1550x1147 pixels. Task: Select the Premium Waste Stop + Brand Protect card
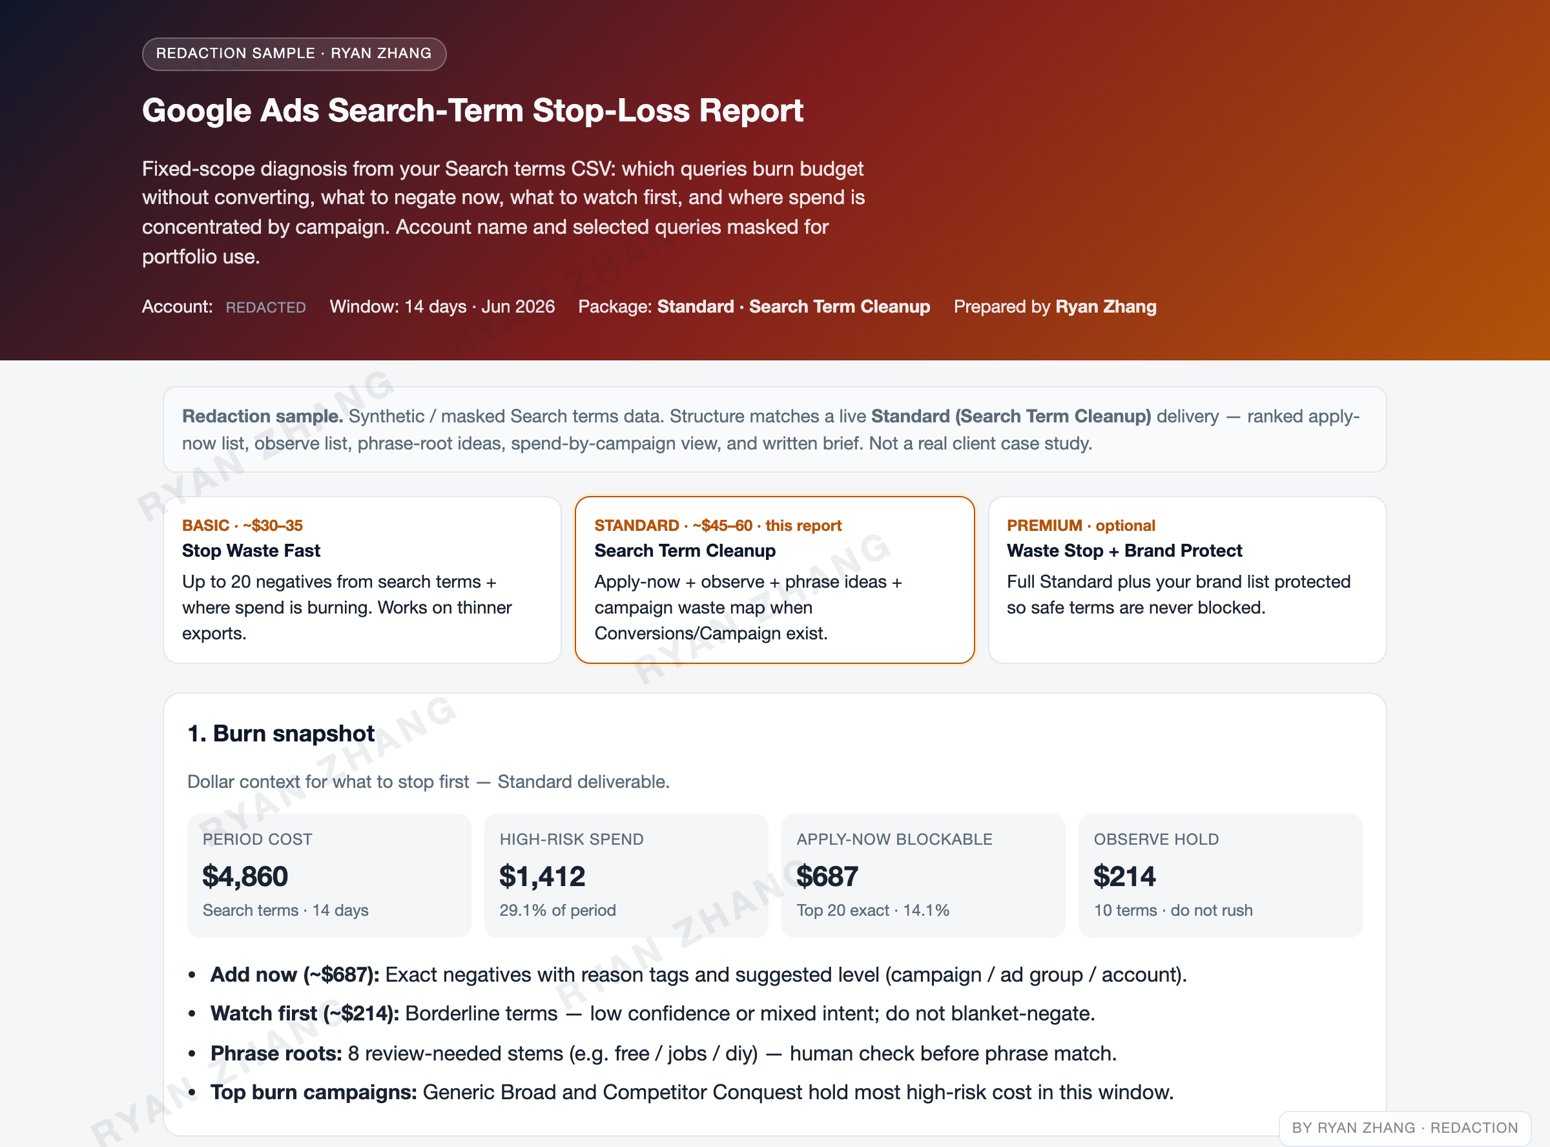point(1187,580)
